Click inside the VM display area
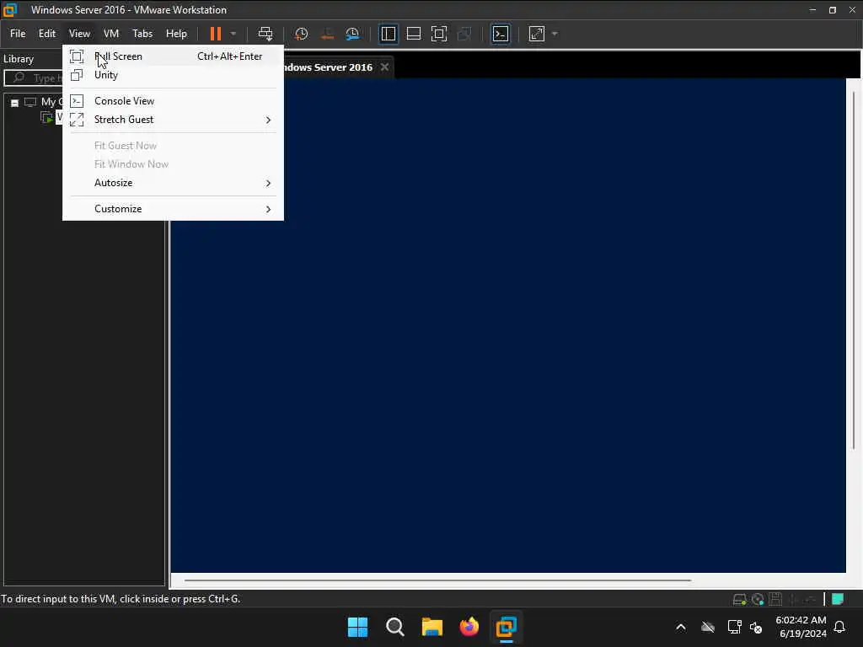This screenshot has height=647, width=863. point(508,324)
